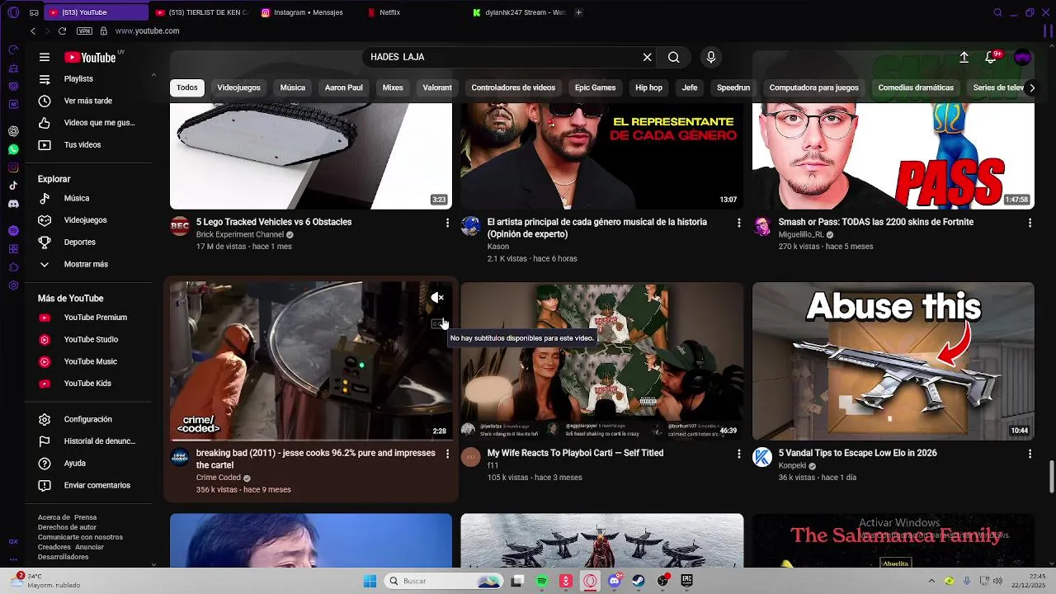The width and height of the screenshot is (1056, 594).
Task: Start voice search with the microphone
Action: pyautogui.click(x=711, y=57)
